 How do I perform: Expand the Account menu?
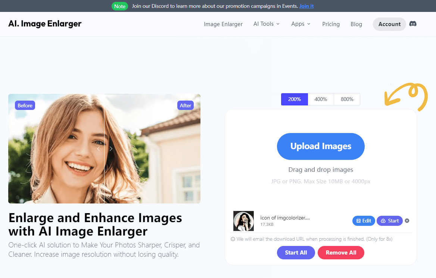coord(389,24)
